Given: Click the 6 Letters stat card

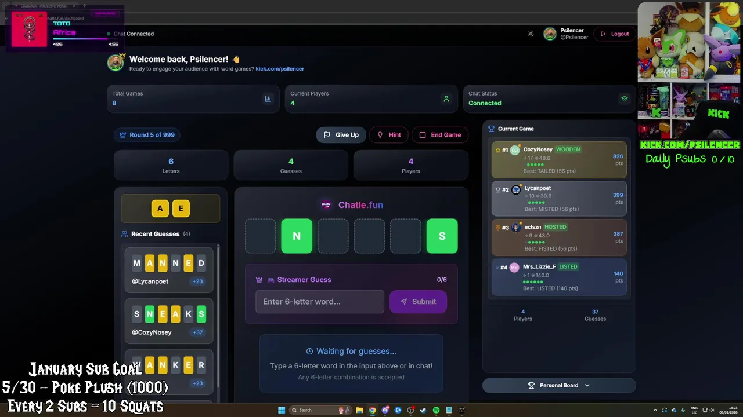Looking at the screenshot, I should tap(171, 165).
